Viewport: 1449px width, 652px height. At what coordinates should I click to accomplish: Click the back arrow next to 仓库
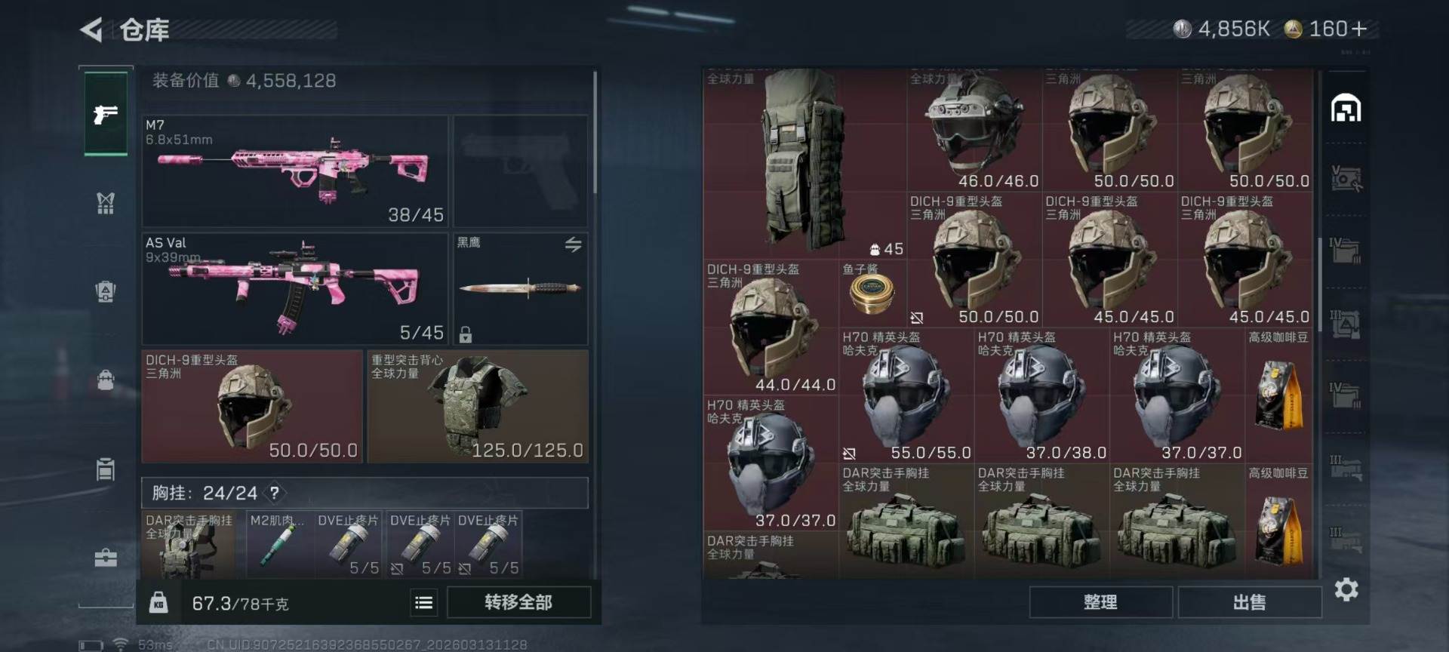(x=91, y=30)
